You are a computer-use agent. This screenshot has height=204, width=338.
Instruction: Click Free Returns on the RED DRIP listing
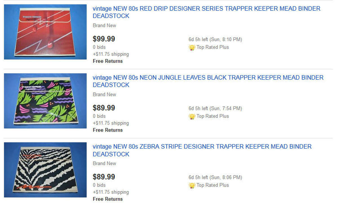coord(108,61)
